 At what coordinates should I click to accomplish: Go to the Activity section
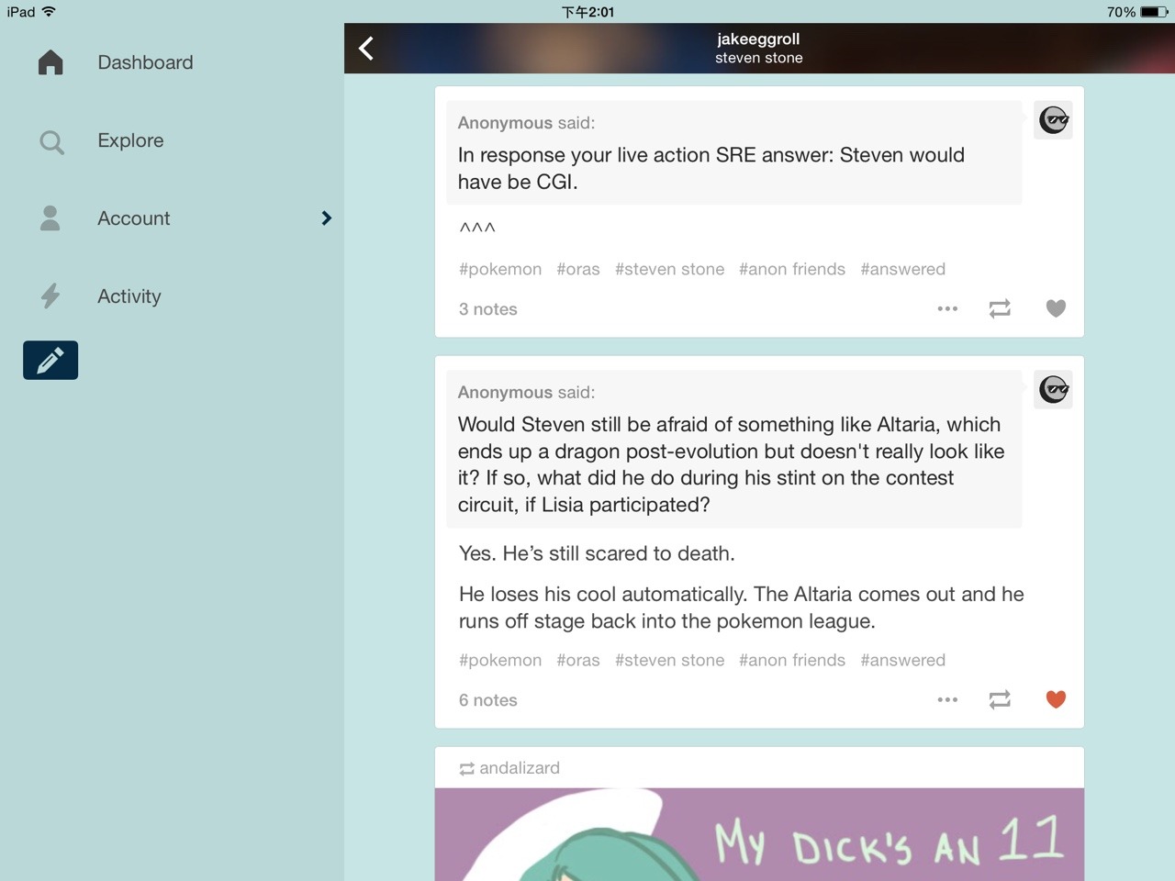click(x=129, y=296)
